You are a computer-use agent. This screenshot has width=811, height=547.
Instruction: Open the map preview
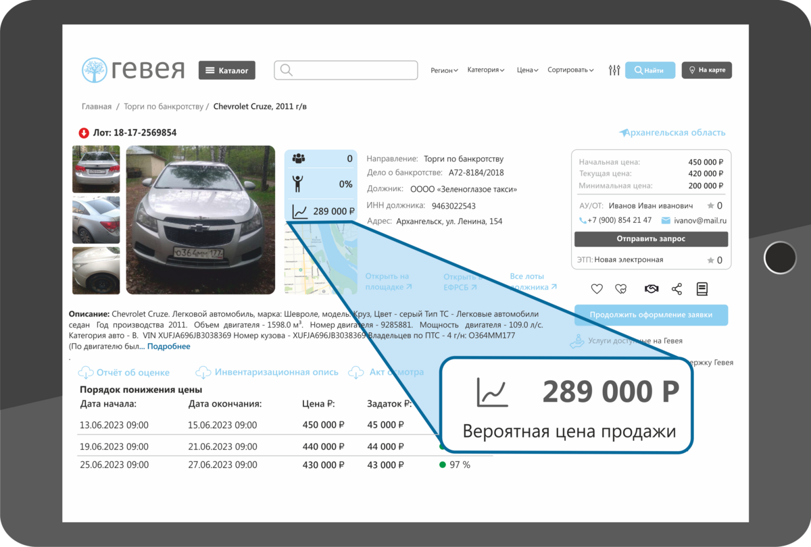321,259
